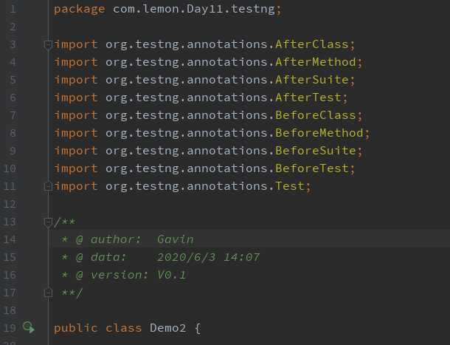
Task: Click the AfterTest import identifier
Action: click(308, 98)
